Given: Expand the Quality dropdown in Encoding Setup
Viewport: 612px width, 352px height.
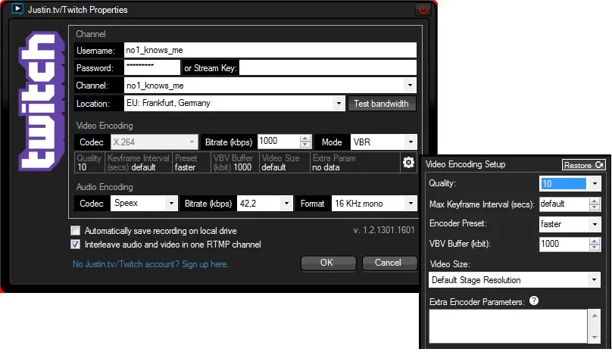Looking at the screenshot, I should coord(595,183).
